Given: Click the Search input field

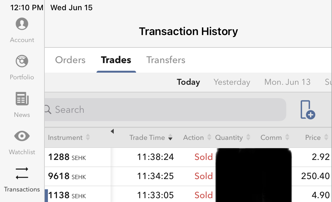Looking at the screenshot, I should pos(166,110).
